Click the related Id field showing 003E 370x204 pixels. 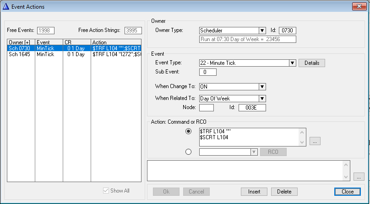(x=252, y=108)
